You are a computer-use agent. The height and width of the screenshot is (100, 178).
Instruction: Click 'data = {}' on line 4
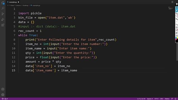coord(26,22)
